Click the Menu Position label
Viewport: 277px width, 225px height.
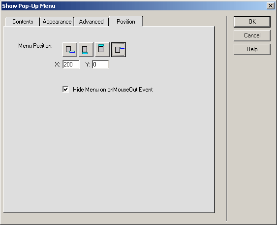35,46
